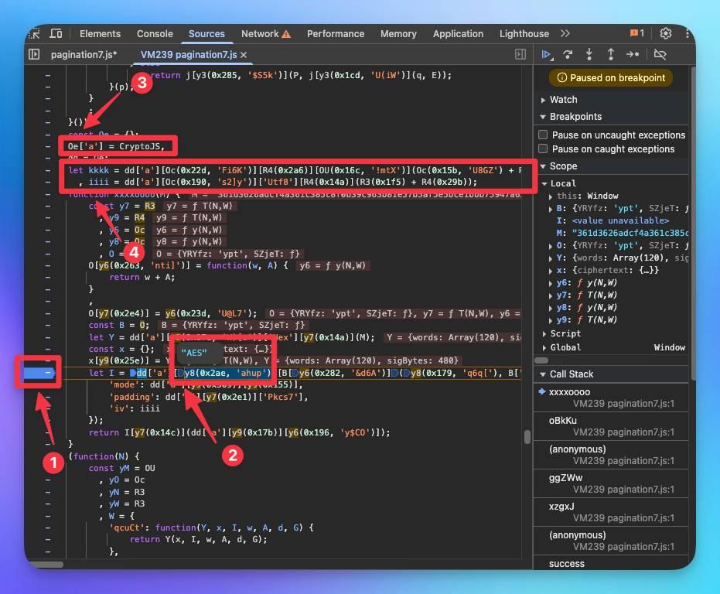Select the xxxxoooo call stack frame

[x=612, y=398]
